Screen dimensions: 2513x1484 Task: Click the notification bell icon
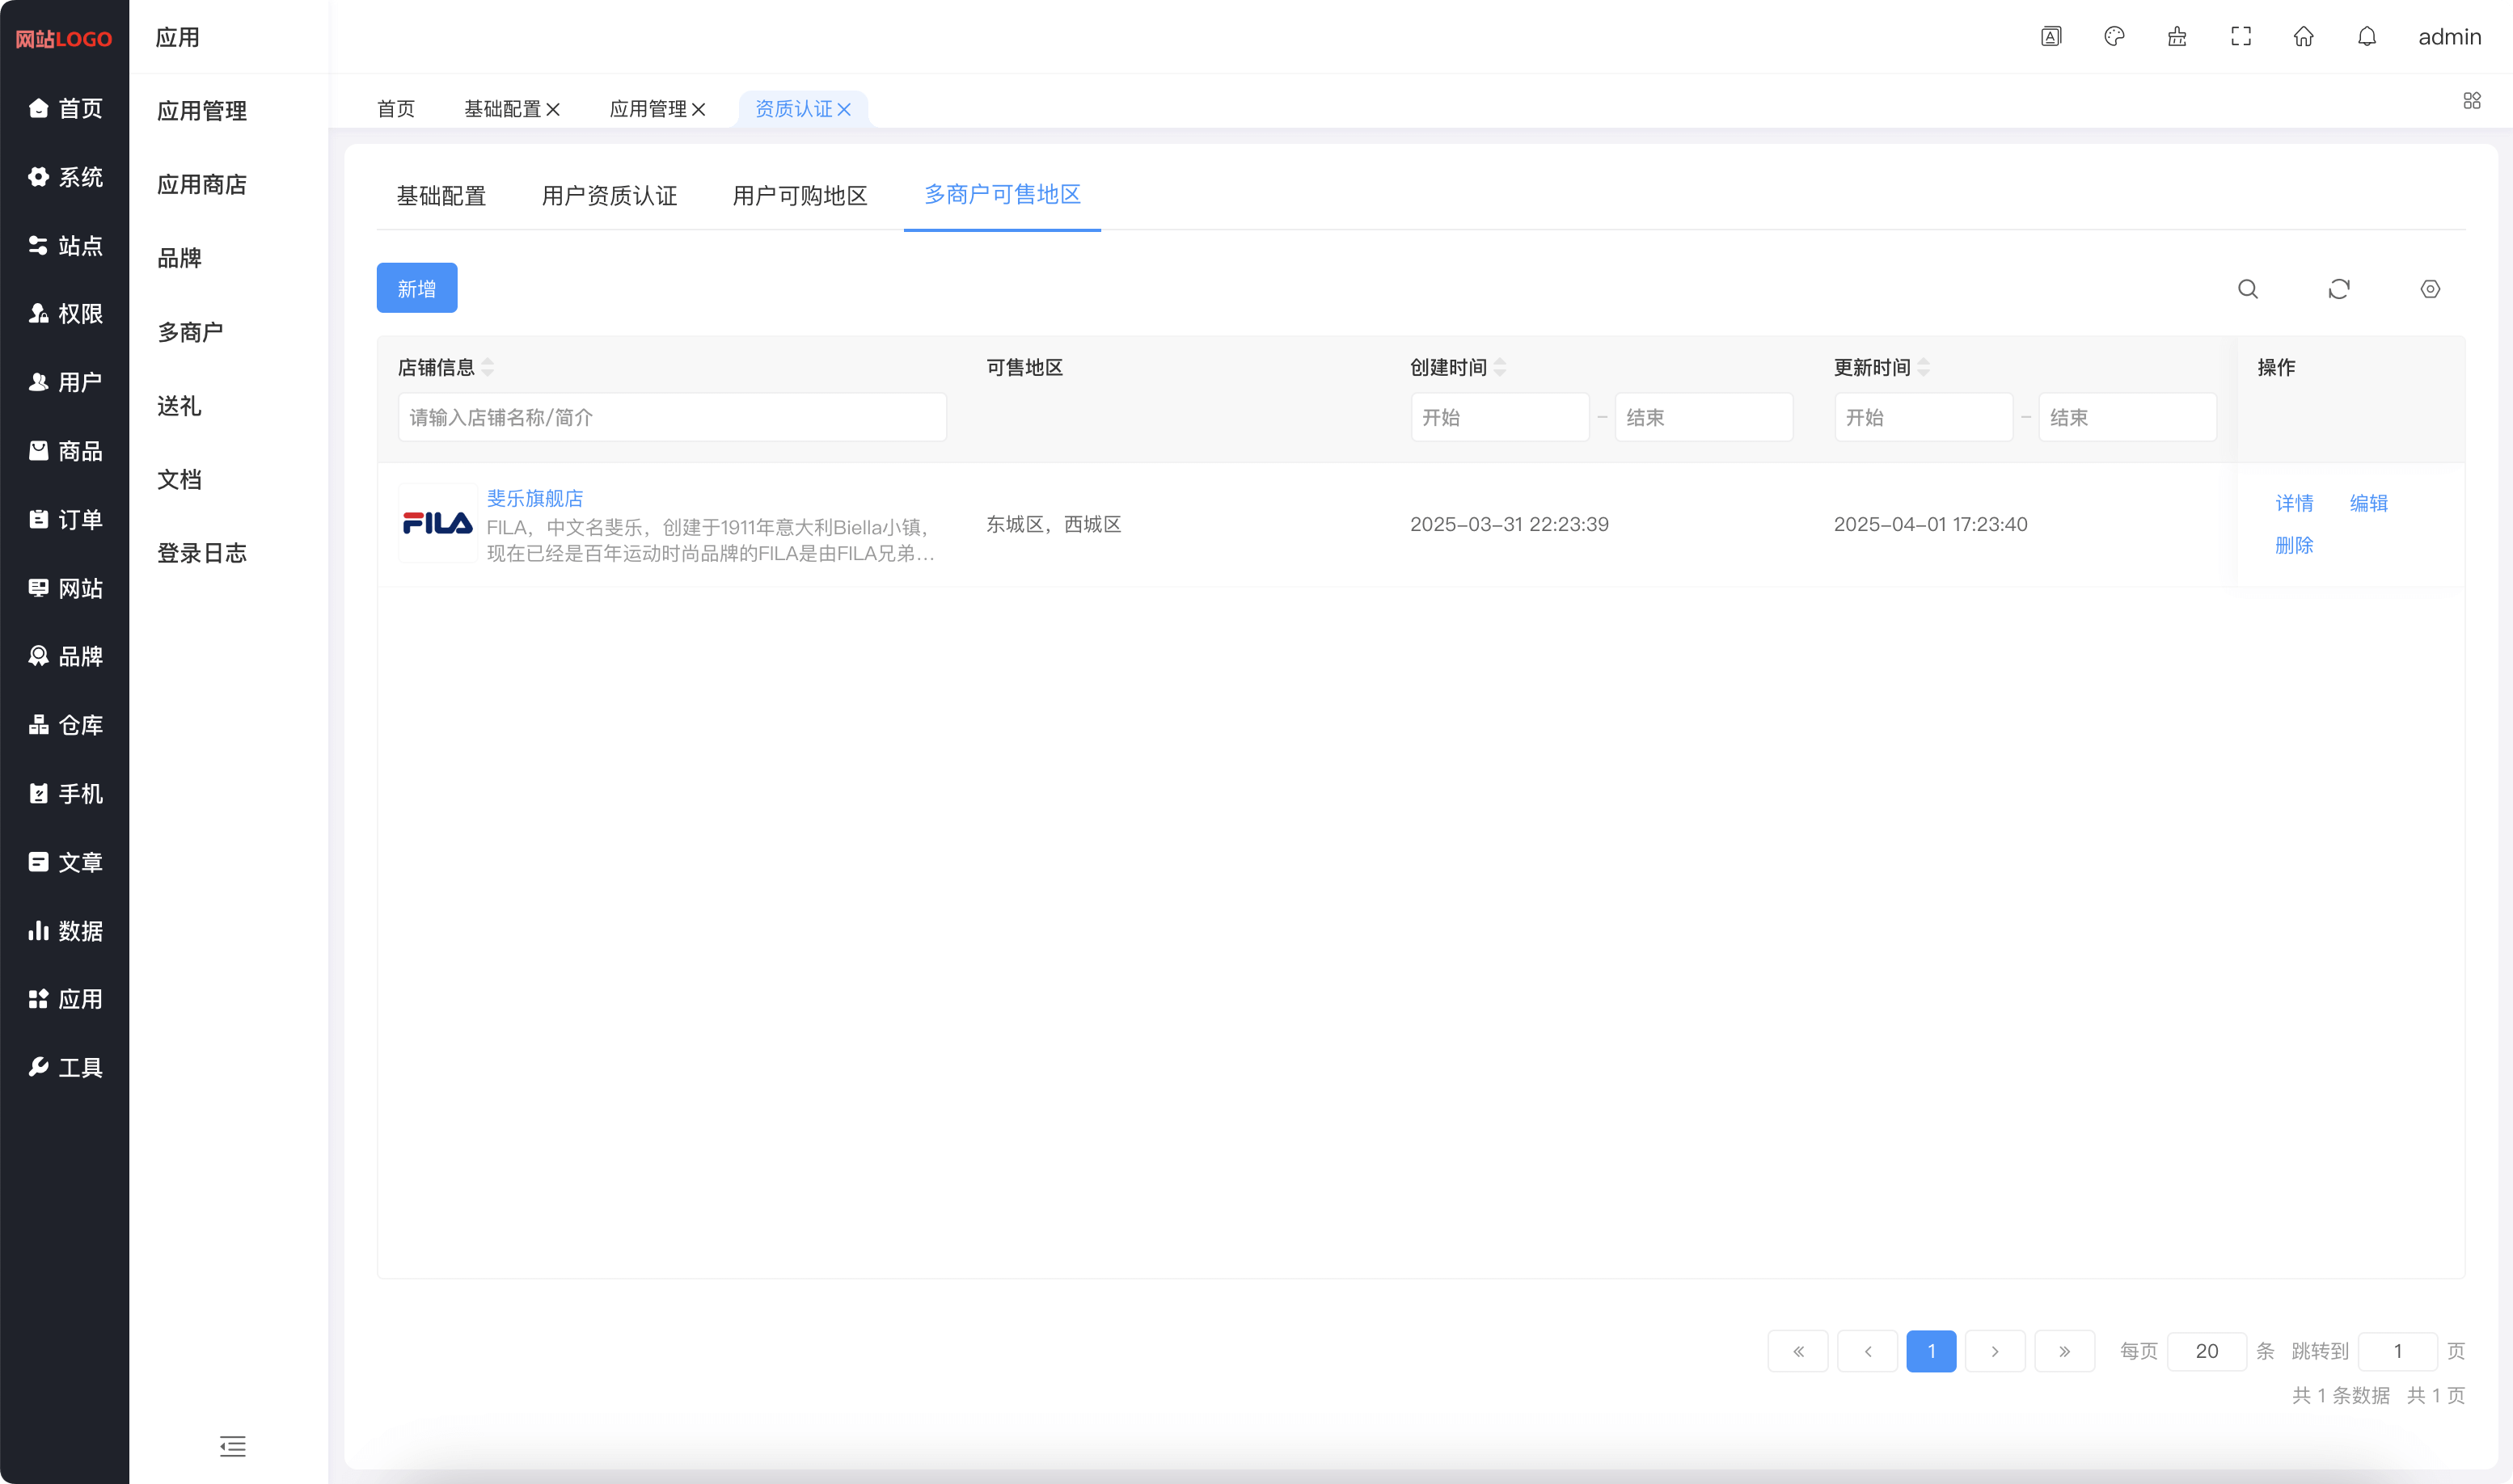coord(2367,36)
